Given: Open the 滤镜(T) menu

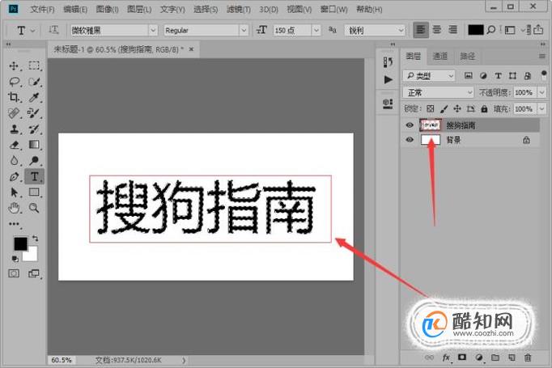Looking at the screenshot, I should point(239,9).
